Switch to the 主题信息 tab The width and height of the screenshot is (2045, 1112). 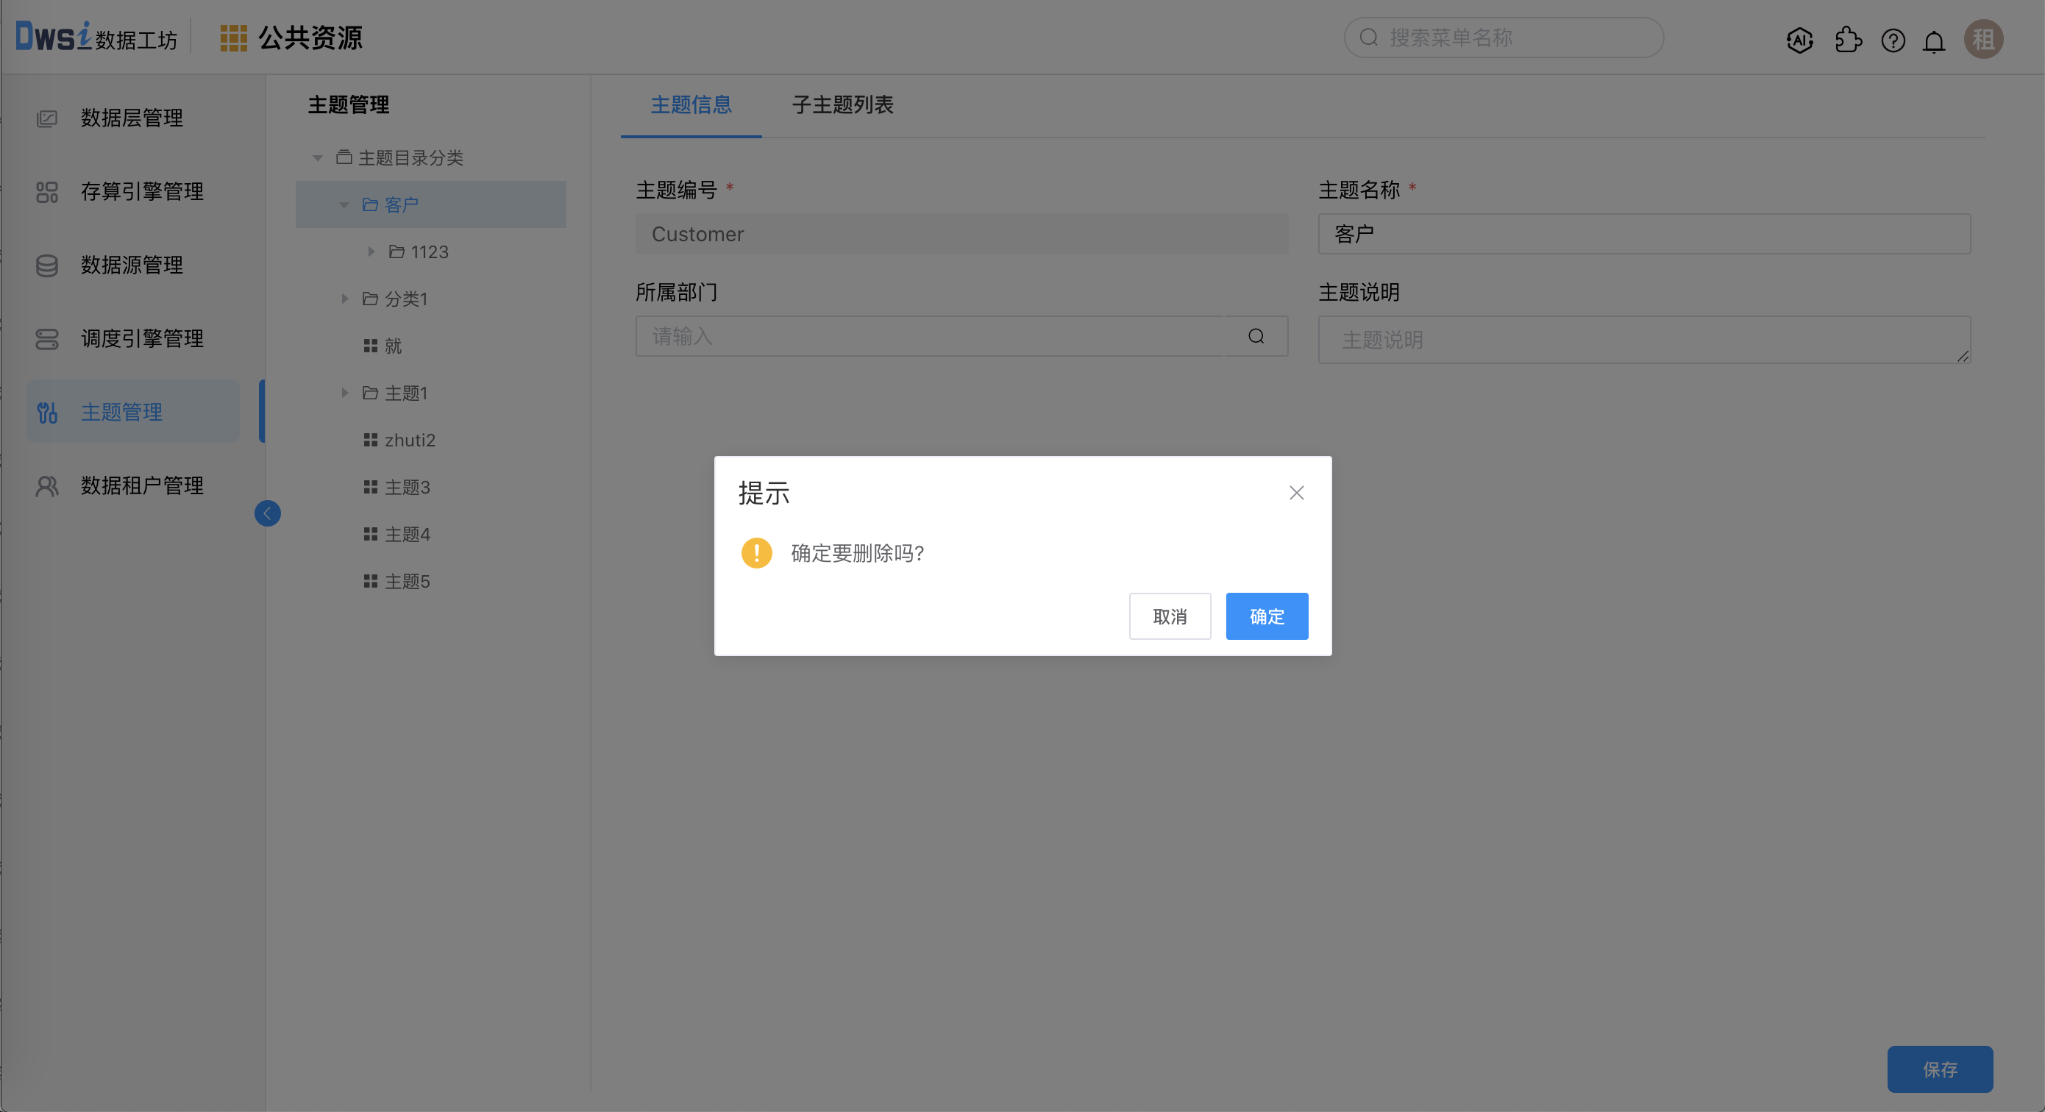(x=691, y=104)
